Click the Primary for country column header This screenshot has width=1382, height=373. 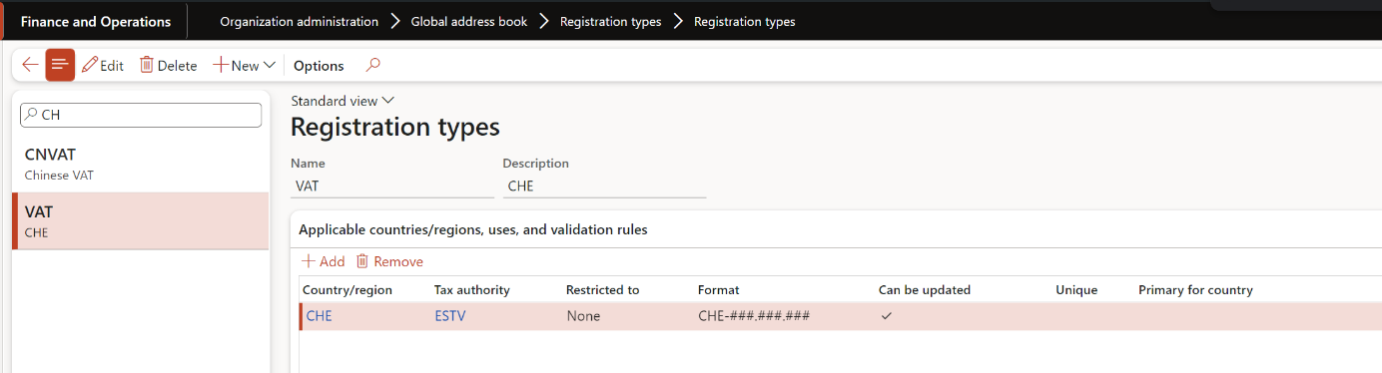(1195, 289)
